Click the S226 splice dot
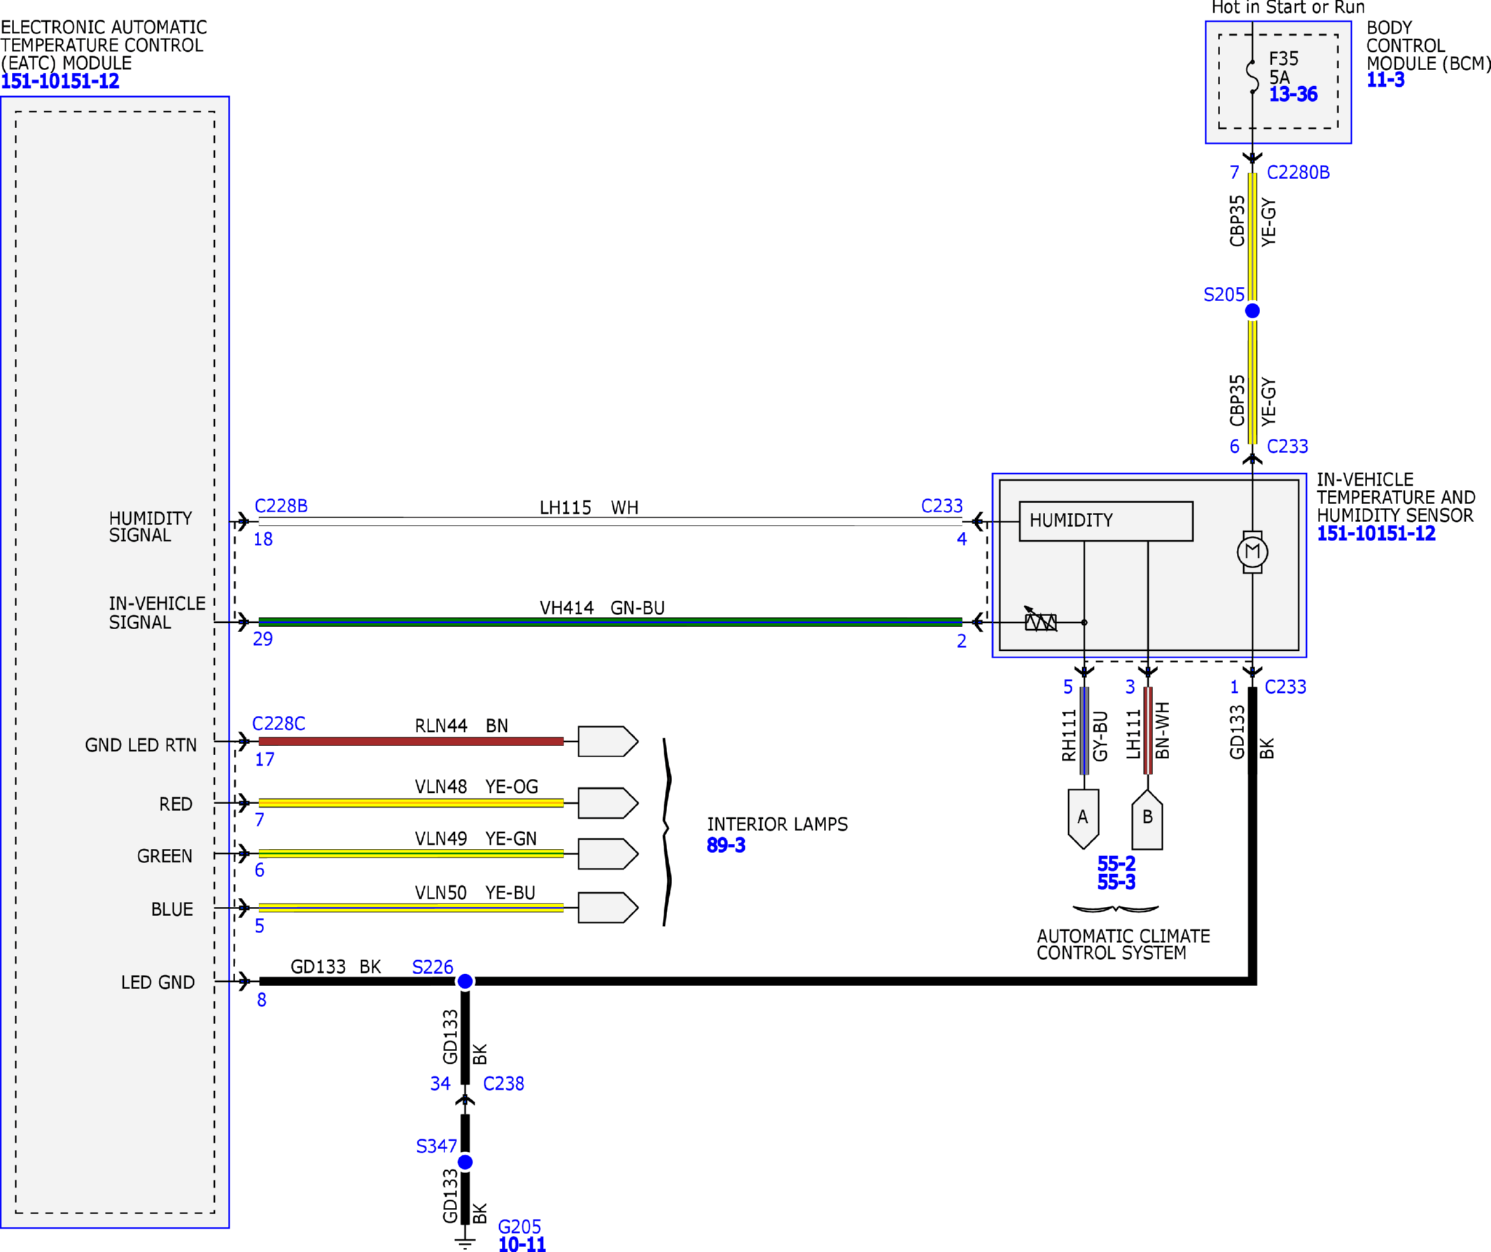 (x=465, y=981)
